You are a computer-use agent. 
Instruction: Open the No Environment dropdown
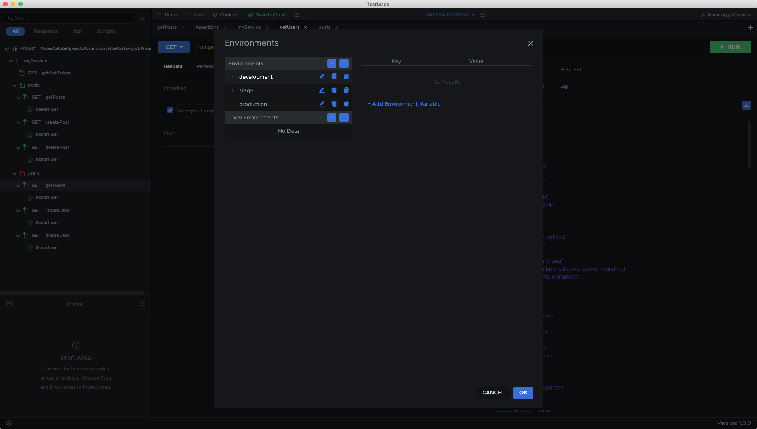tap(451, 15)
